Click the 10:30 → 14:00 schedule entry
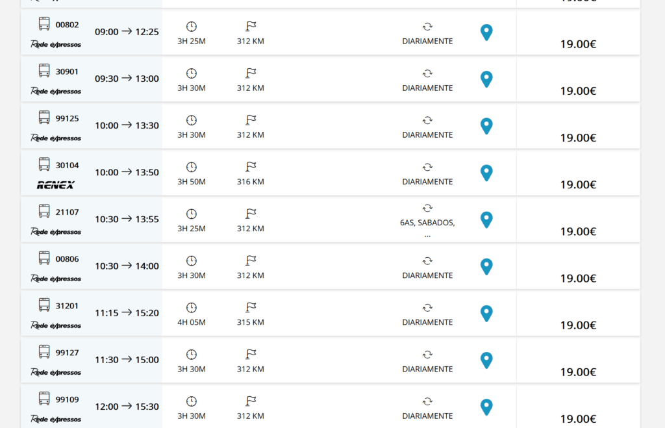This screenshot has height=428, width=665. point(127,266)
